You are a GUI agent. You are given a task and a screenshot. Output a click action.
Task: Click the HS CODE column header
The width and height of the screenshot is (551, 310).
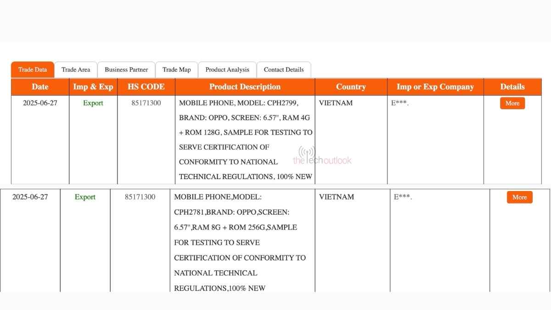click(x=146, y=87)
